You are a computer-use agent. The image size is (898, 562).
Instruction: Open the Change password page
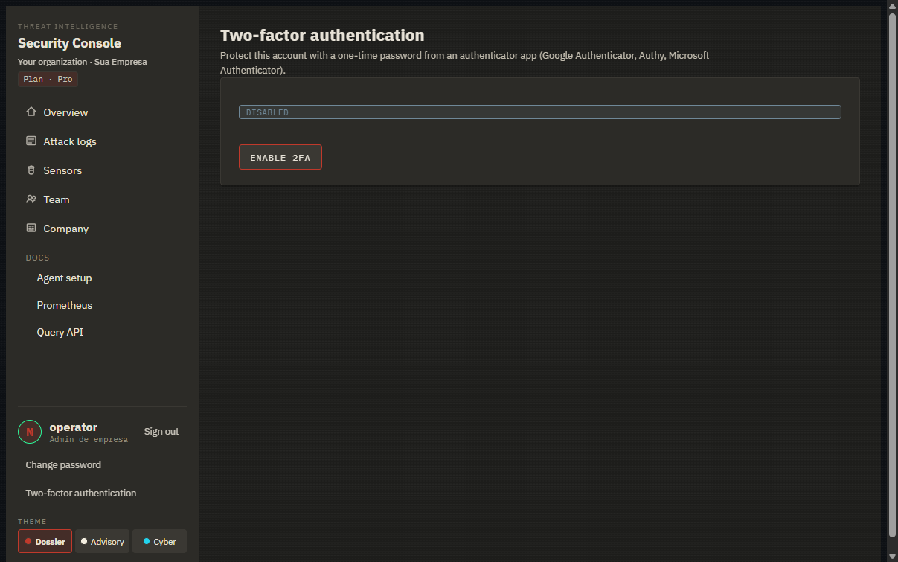point(63,464)
